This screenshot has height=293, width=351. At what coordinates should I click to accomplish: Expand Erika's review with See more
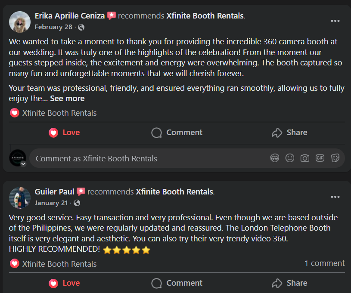coord(67,99)
